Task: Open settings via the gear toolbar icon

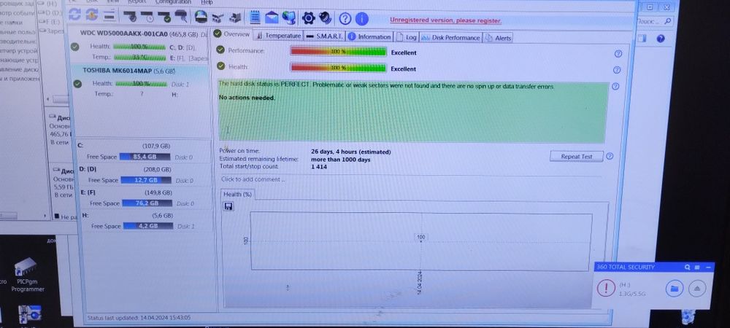Action: pos(308,18)
